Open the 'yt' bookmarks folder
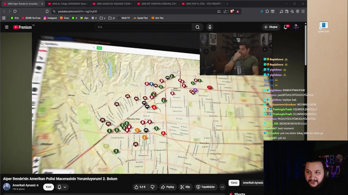This screenshot has width=348, height=195. click(111, 18)
